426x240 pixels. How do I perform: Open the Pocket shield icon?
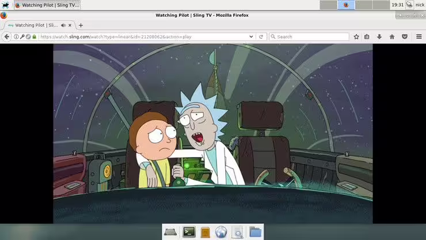click(x=405, y=36)
